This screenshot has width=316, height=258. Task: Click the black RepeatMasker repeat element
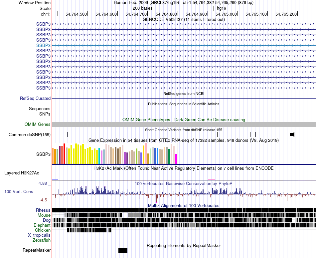123,250
